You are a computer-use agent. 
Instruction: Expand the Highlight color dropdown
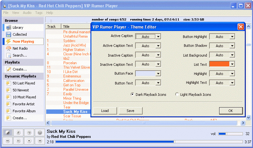click(x=232, y=74)
